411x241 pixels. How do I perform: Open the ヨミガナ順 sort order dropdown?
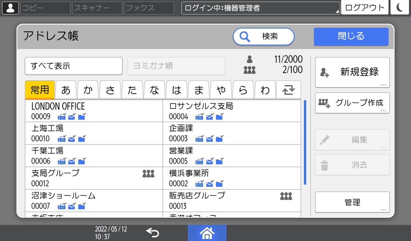(x=176, y=66)
